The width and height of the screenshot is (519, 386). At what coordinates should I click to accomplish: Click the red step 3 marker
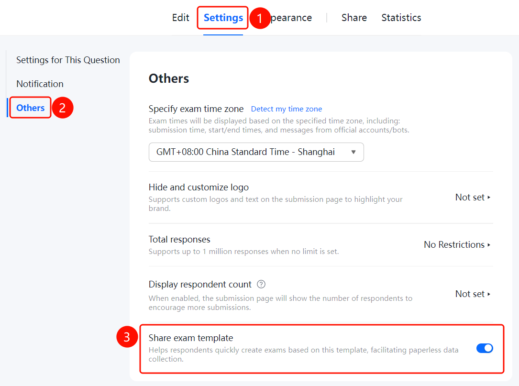tap(127, 337)
